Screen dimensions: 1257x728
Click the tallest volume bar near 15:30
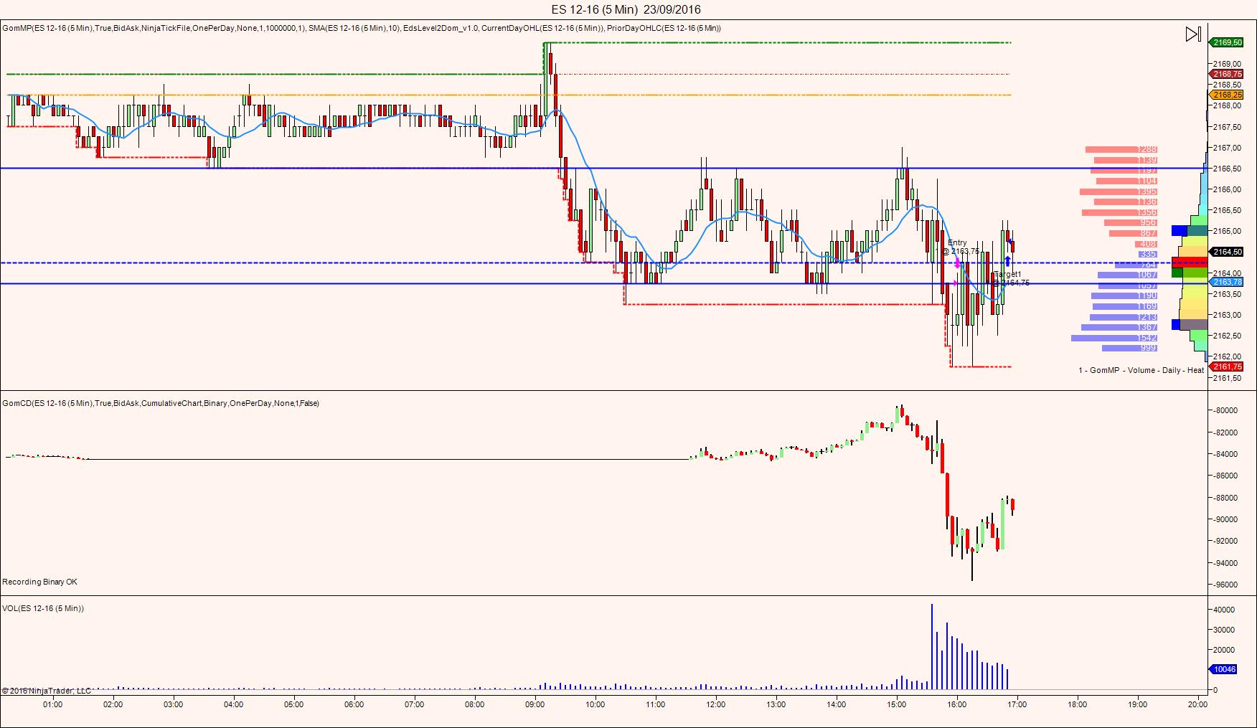click(931, 647)
